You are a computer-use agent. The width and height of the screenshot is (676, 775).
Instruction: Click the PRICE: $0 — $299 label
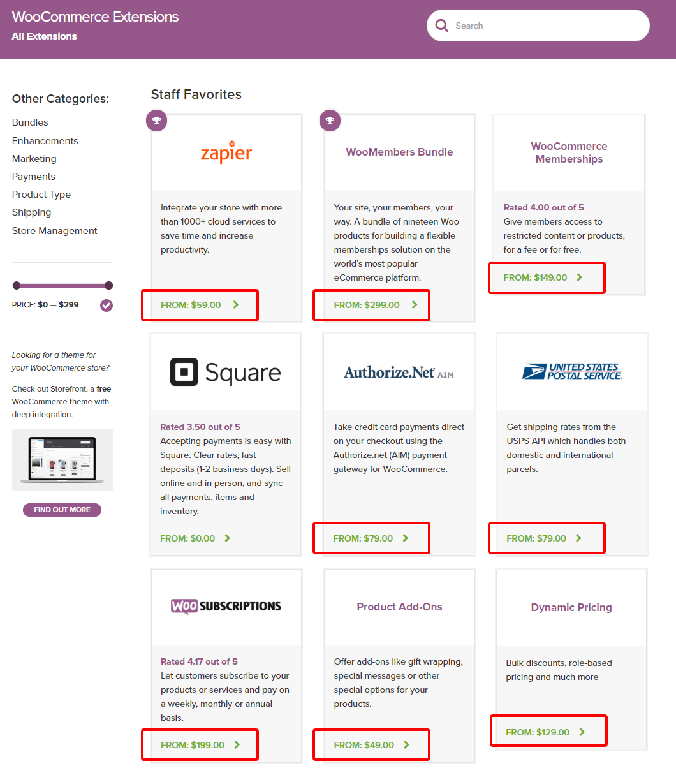pos(45,305)
